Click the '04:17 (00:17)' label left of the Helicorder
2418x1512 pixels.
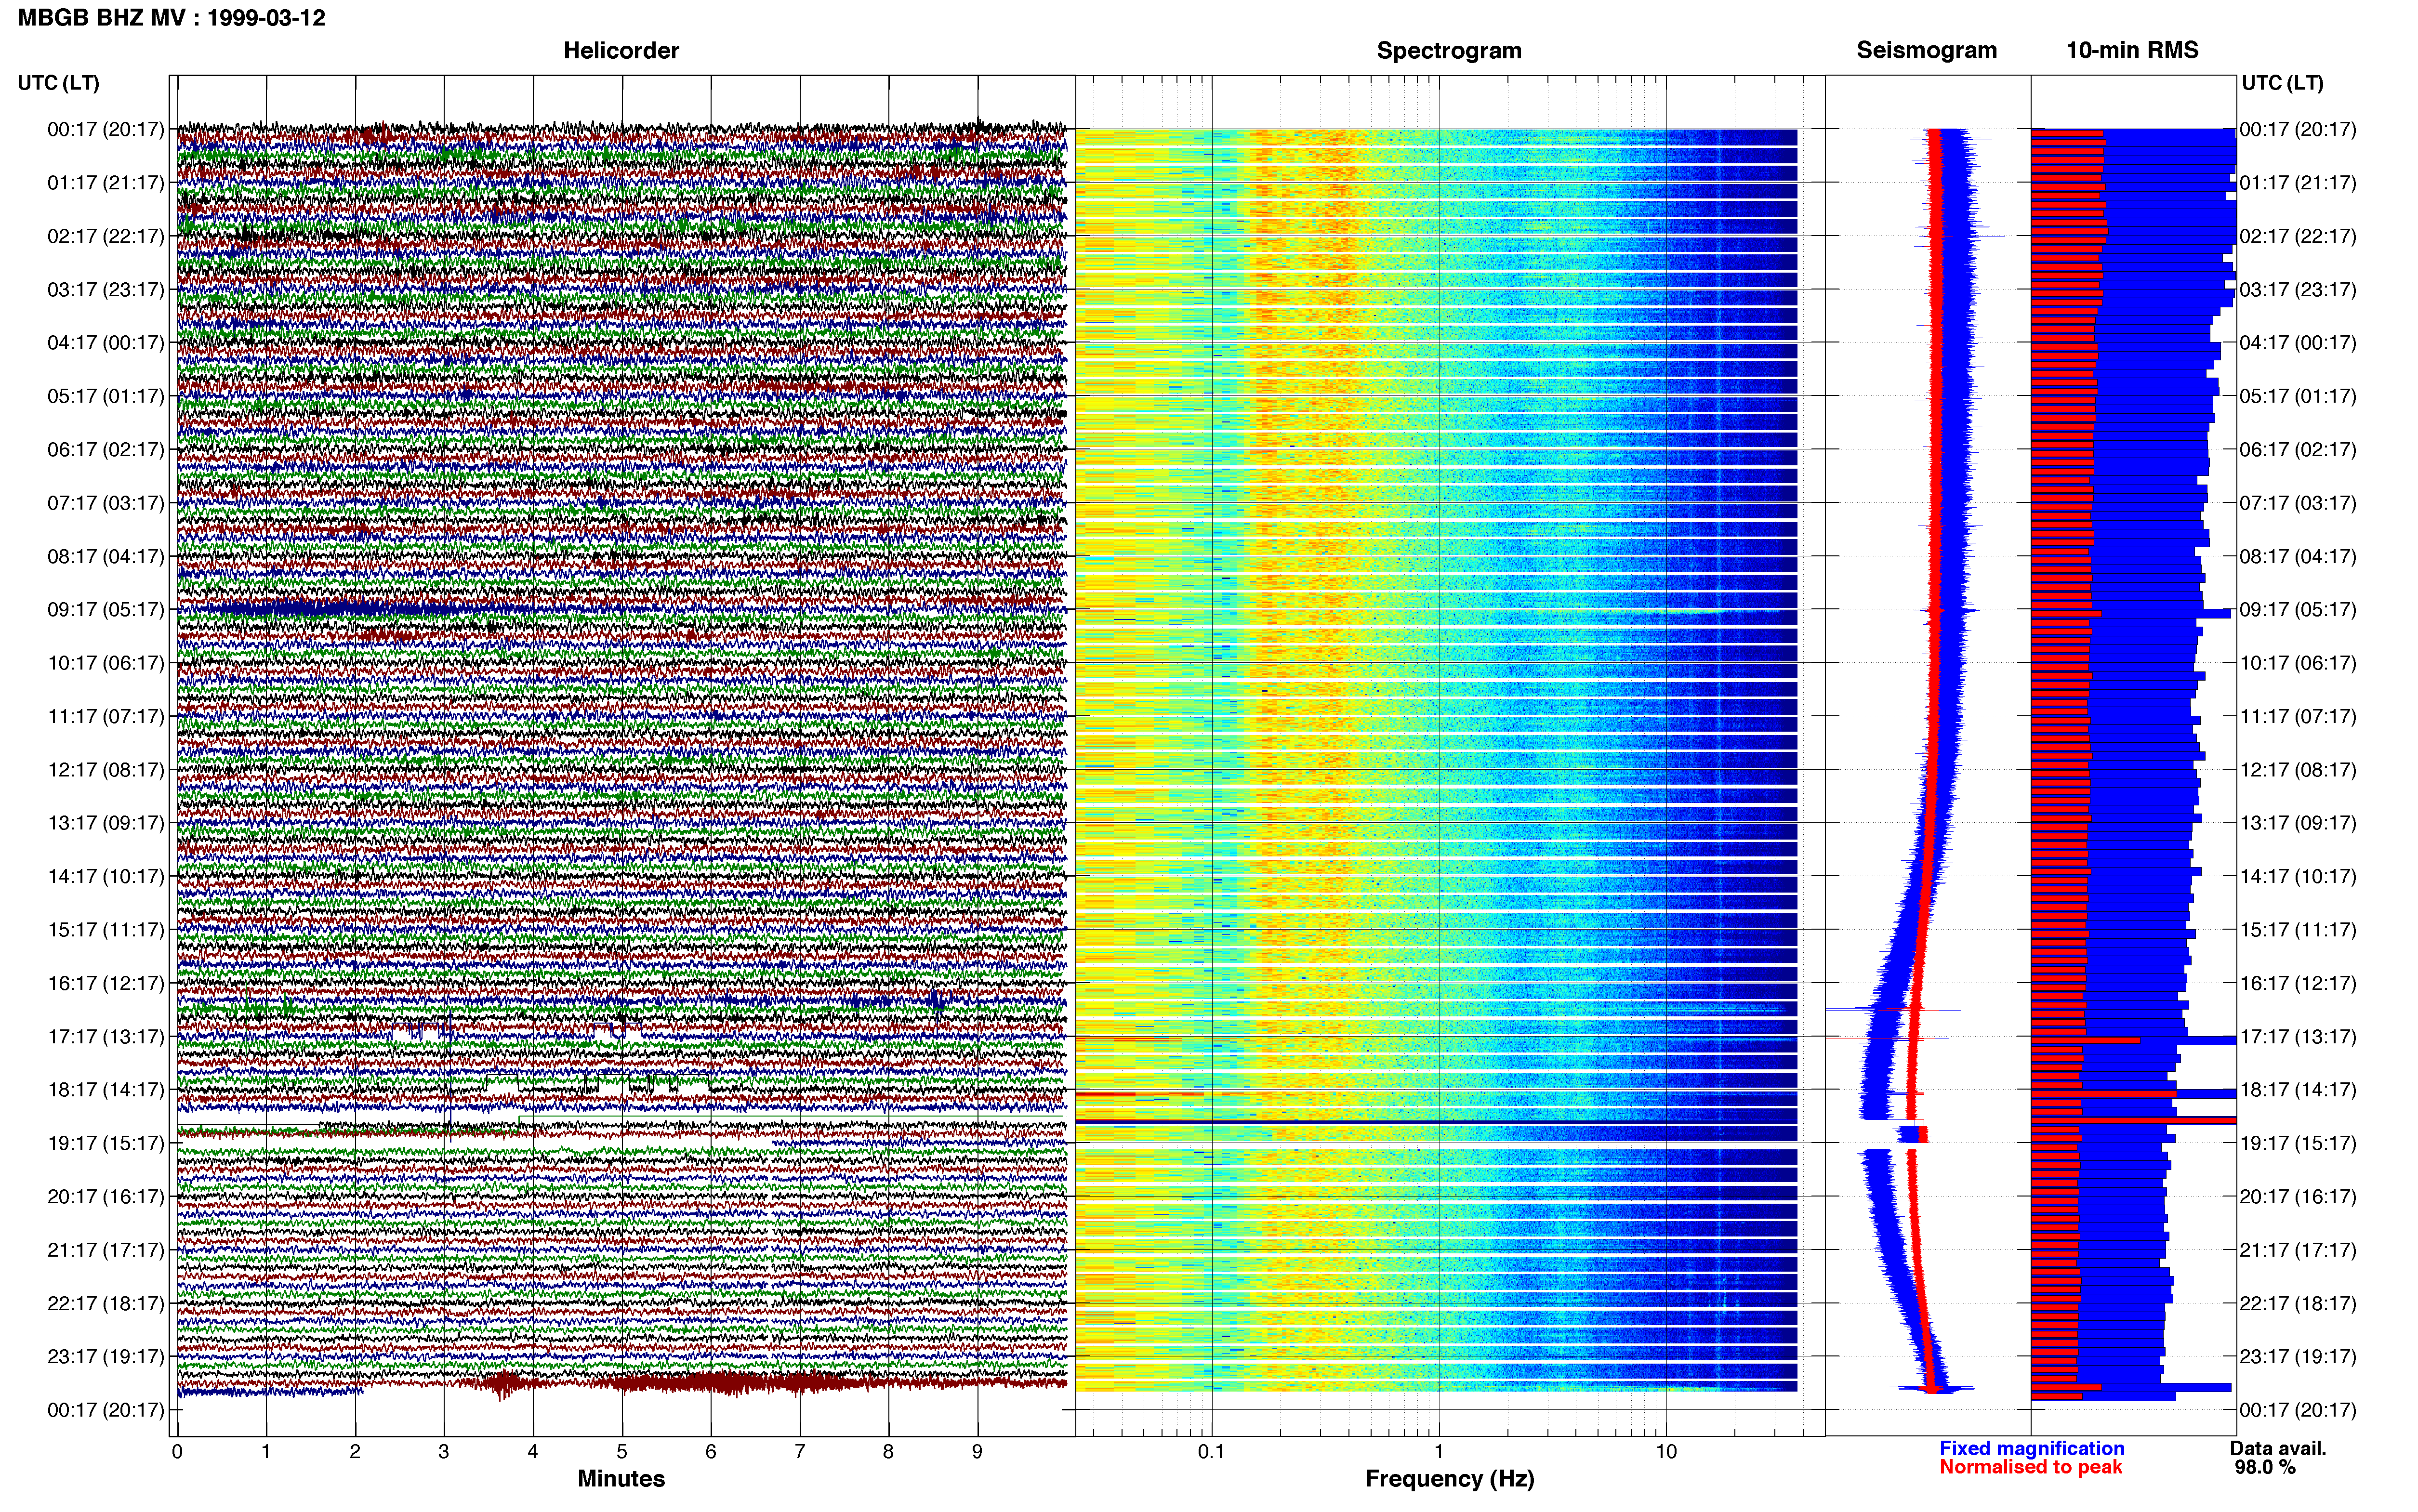[106, 343]
